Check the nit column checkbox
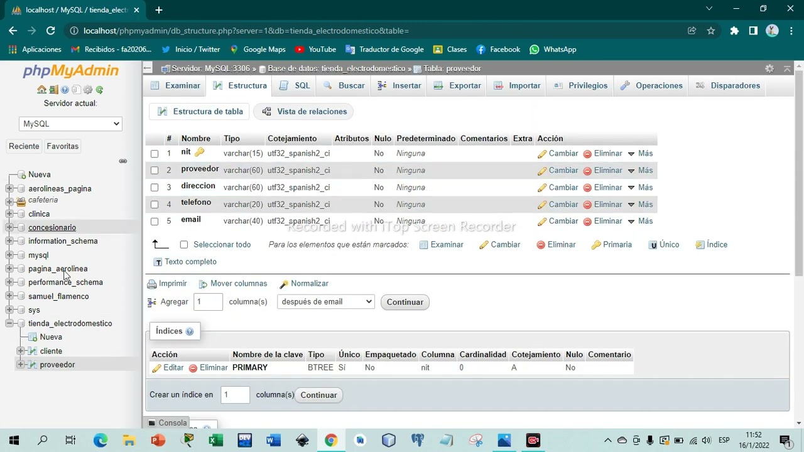804x452 pixels. click(x=155, y=154)
